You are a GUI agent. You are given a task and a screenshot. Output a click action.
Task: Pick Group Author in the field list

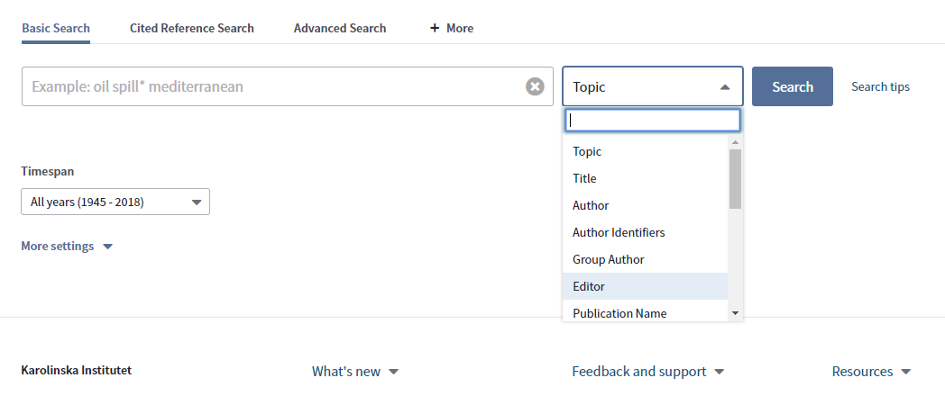646,259
